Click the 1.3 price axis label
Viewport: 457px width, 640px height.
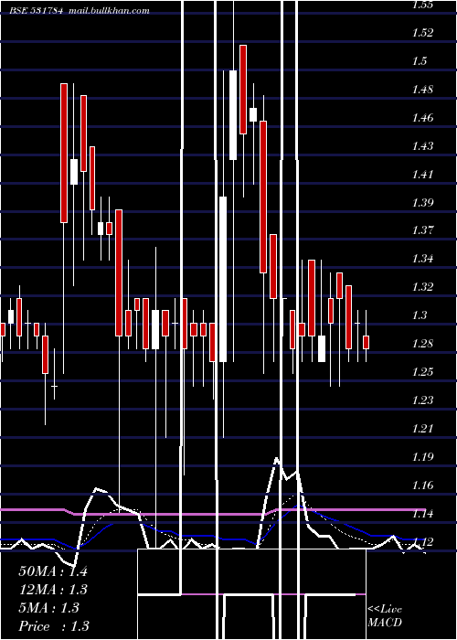pyautogui.click(x=420, y=315)
